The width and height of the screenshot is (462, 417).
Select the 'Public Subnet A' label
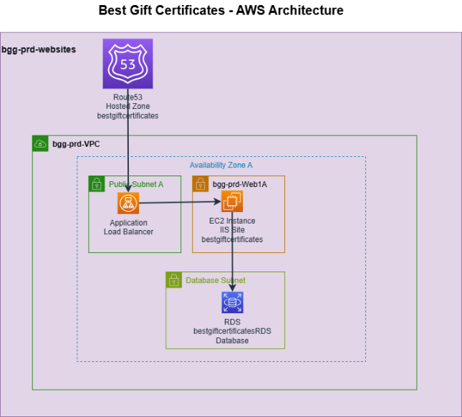point(136,184)
